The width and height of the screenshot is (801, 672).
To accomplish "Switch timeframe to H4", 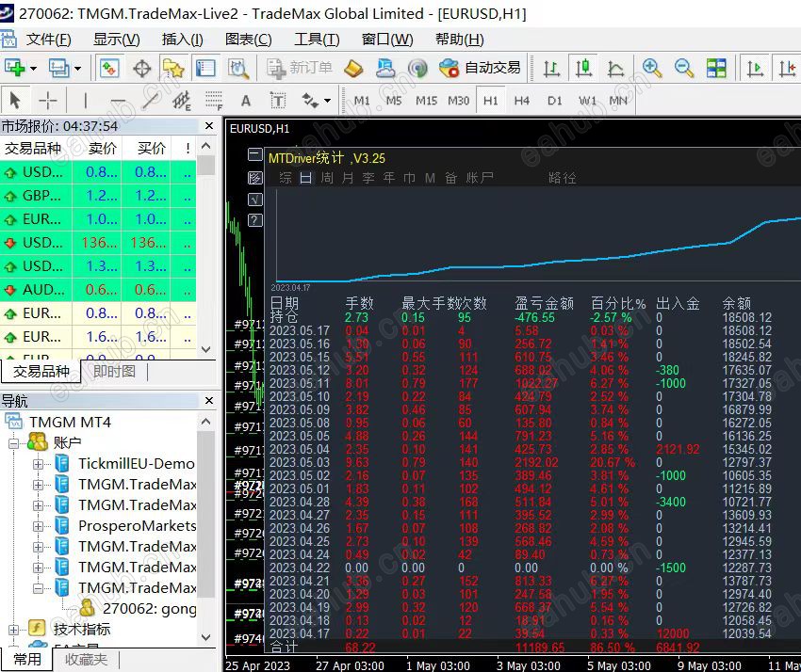I will click(x=521, y=101).
